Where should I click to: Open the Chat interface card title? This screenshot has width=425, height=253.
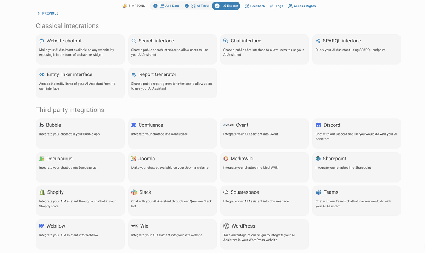click(246, 41)
